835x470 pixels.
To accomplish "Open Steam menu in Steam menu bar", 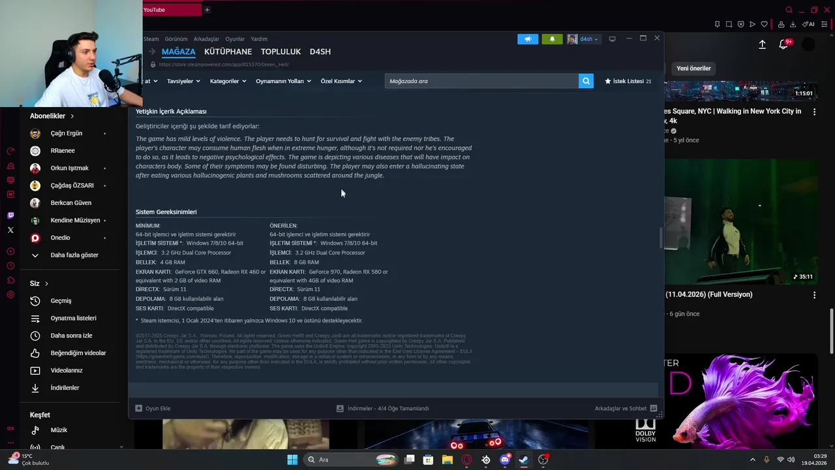I will coord(151,39).
